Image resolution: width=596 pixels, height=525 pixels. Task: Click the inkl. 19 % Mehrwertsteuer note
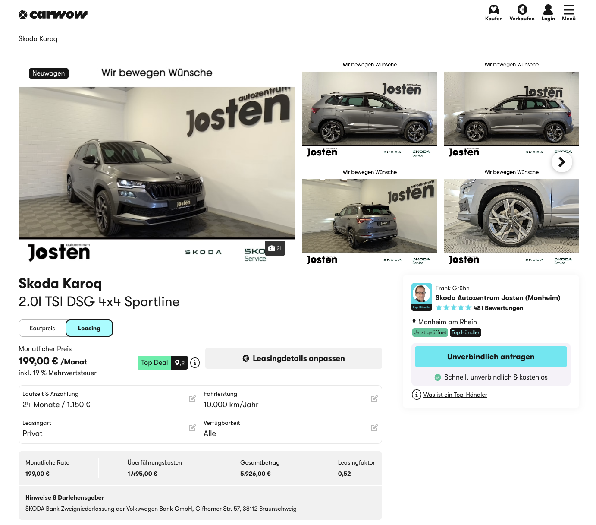pyautogui.click(x=57, y=373)
